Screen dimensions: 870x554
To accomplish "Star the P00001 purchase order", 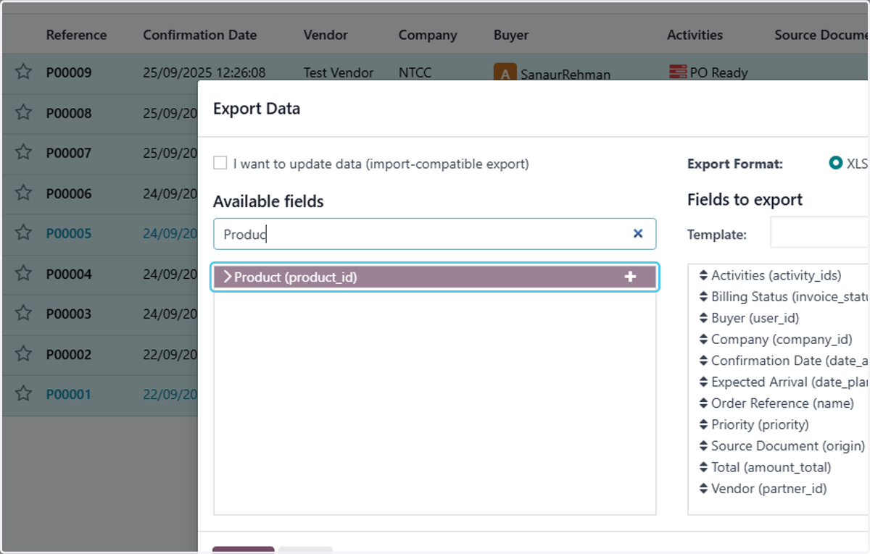I will [x=24, y=393].
